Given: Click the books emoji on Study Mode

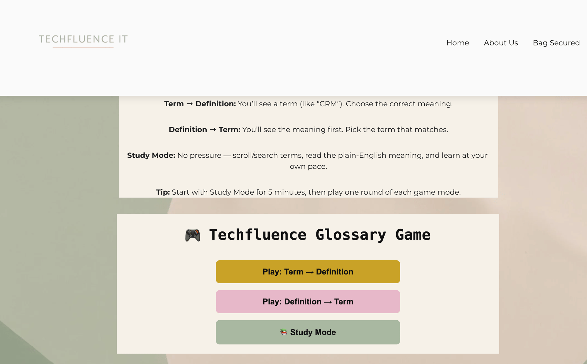Looking at the screenshot, I should point(284,332).
